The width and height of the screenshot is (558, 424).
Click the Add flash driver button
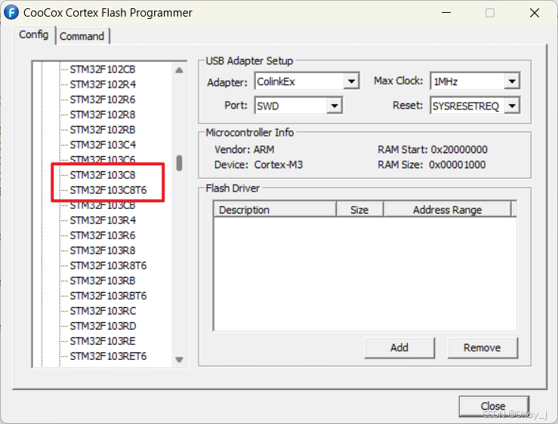click(x=399, y=348)
